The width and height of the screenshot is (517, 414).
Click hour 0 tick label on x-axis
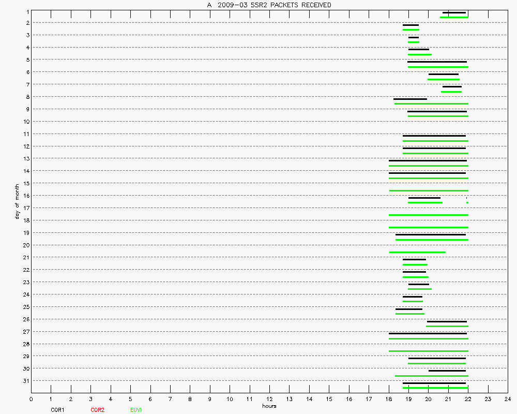31,400
